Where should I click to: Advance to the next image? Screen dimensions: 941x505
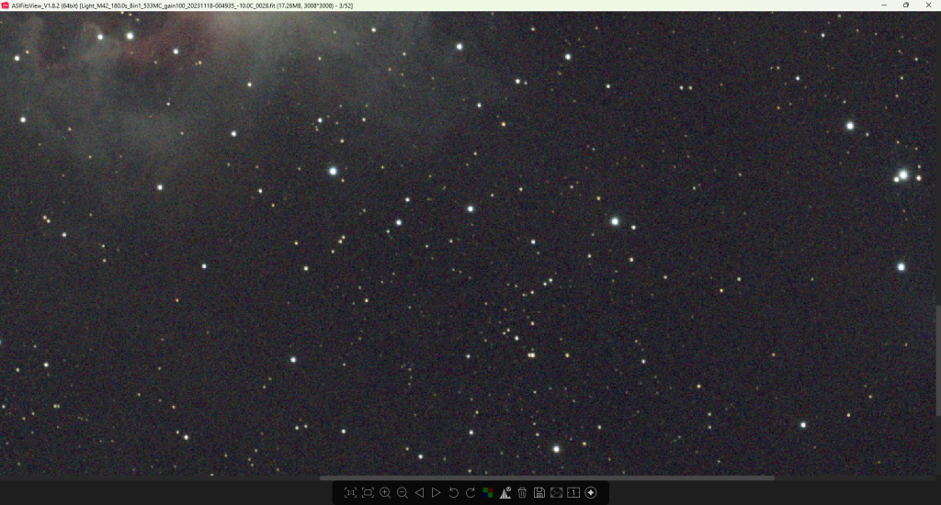(436, 493)
